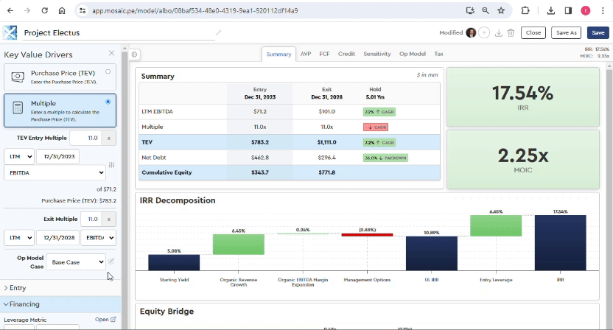Click the plus icon to add a collaborator
Viewport: 613px width, 330px height.
[x=484, y=33]
